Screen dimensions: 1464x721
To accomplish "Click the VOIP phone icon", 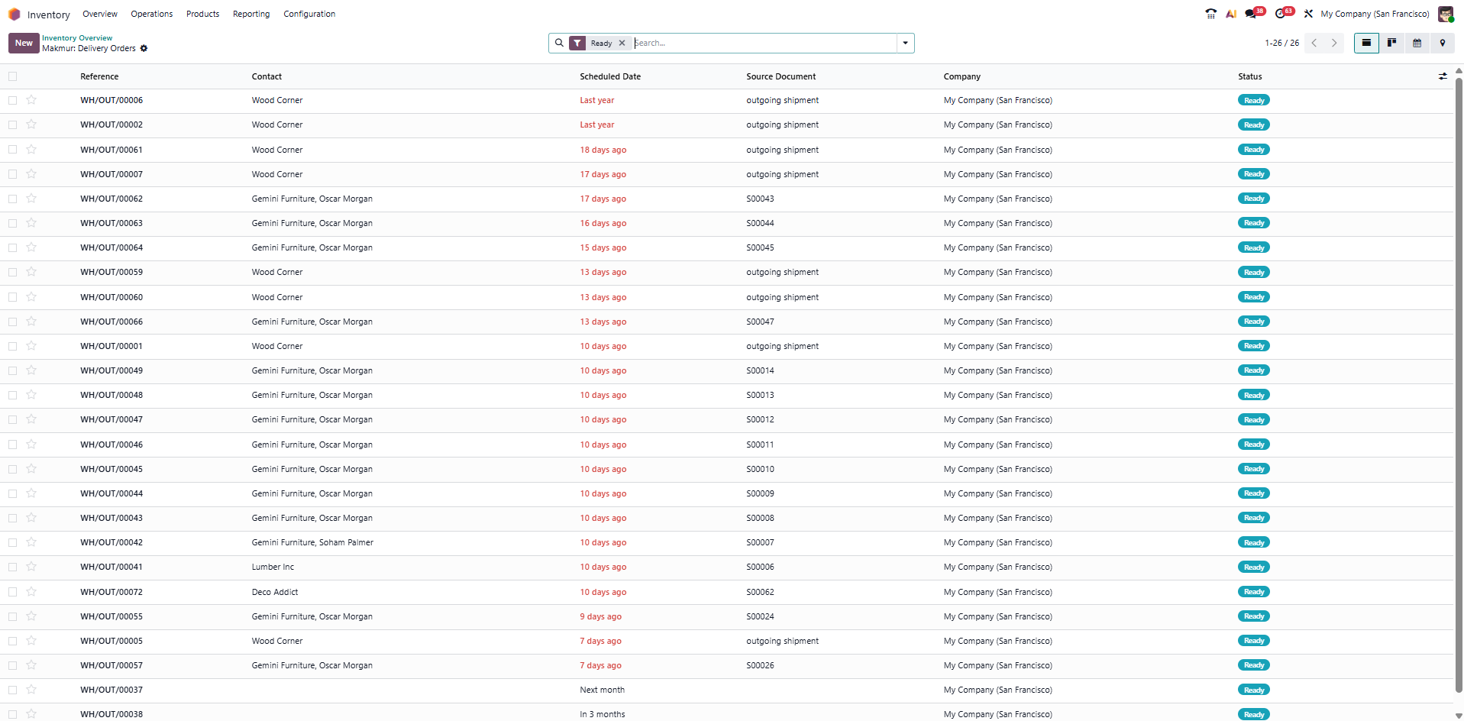I will pos(1210,13).
